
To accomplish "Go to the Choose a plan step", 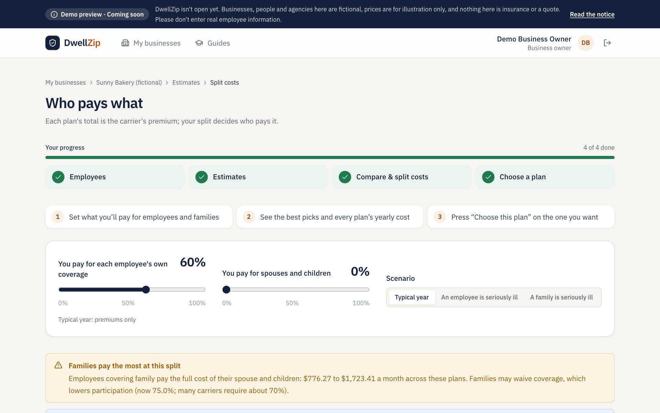I will (x=545, y=177).
